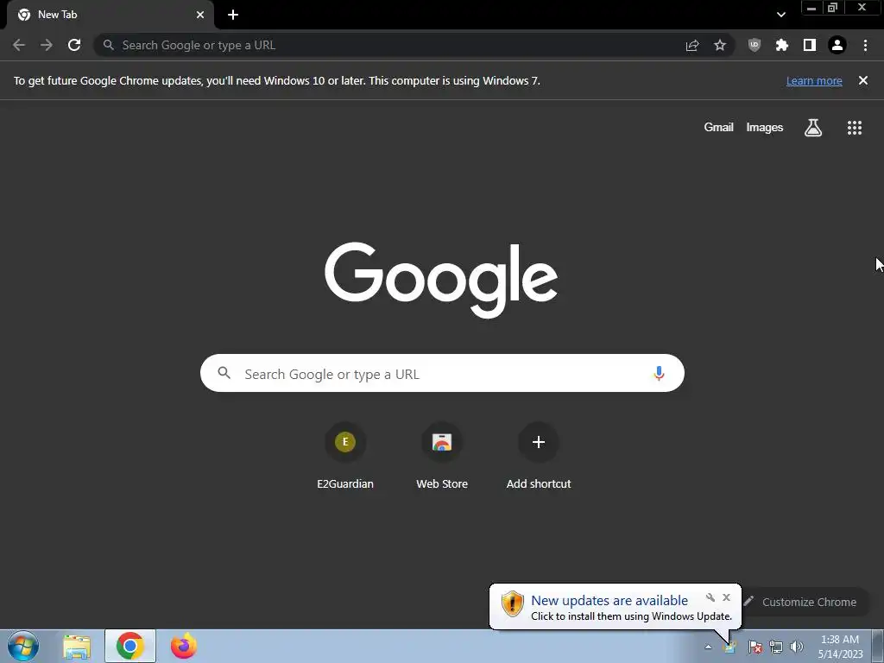The height and width of the screenshot is (663, 884).
Task: Open the profile avatar menu
Action: click(x=837, y=45)
